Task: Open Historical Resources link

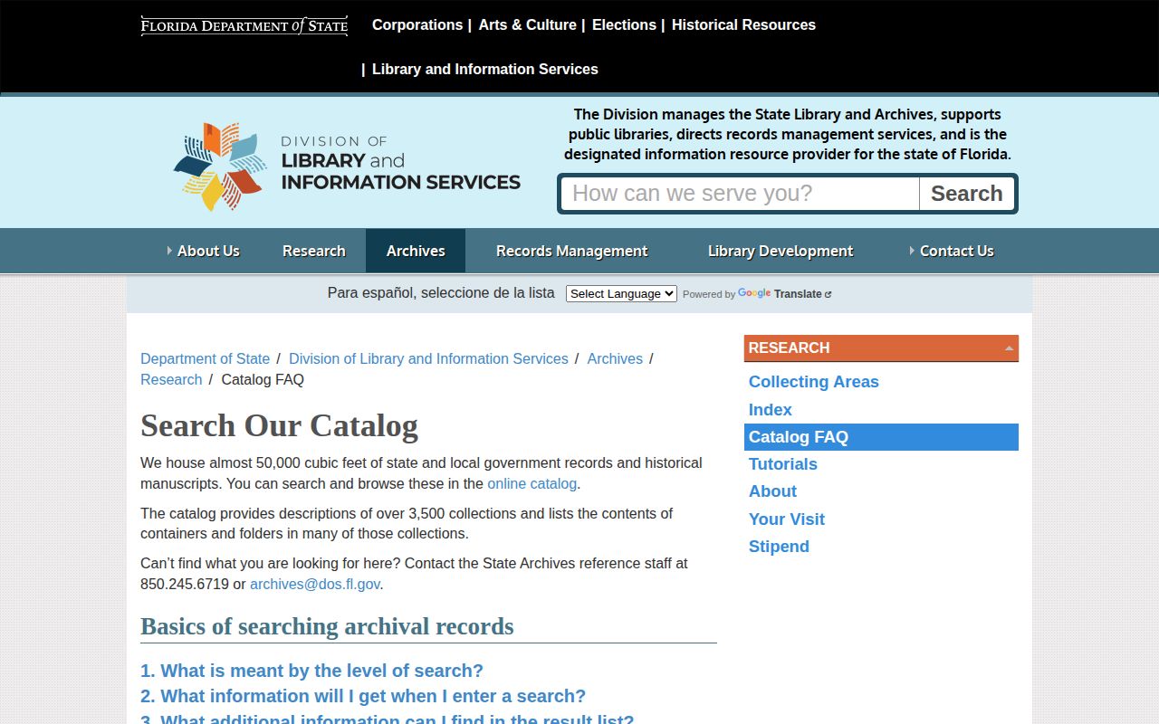Action: 743,25
